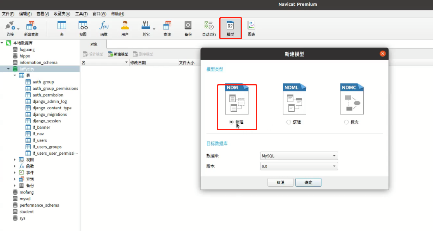Open the 窗口(W) menu
Viewport: 433px width, 231px height.
[x=99, y=14]
